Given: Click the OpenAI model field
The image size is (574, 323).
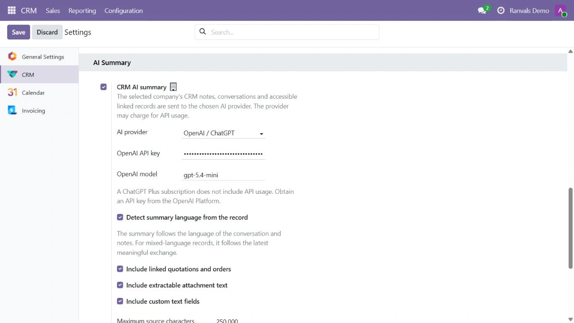Looking at the screenshot, I should 223,175.
